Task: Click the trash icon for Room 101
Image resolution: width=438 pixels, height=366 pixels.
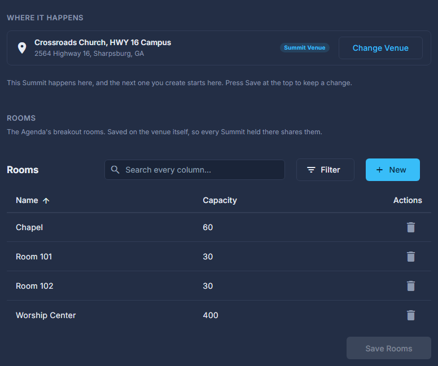Action: [411, 257]
